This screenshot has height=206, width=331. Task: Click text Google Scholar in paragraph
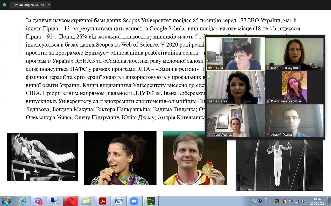168,28
